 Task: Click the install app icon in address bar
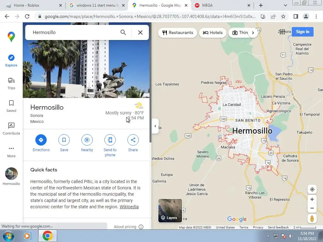pyautogui.click(x=263, y=16)
